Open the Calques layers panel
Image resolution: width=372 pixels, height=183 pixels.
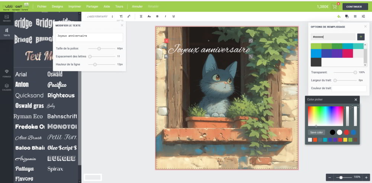pos(6,87)
